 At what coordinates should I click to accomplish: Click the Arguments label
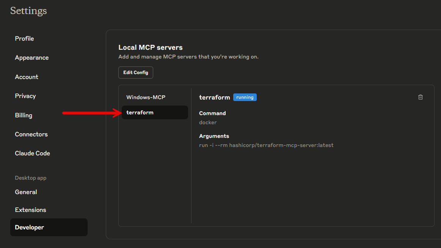214,136
